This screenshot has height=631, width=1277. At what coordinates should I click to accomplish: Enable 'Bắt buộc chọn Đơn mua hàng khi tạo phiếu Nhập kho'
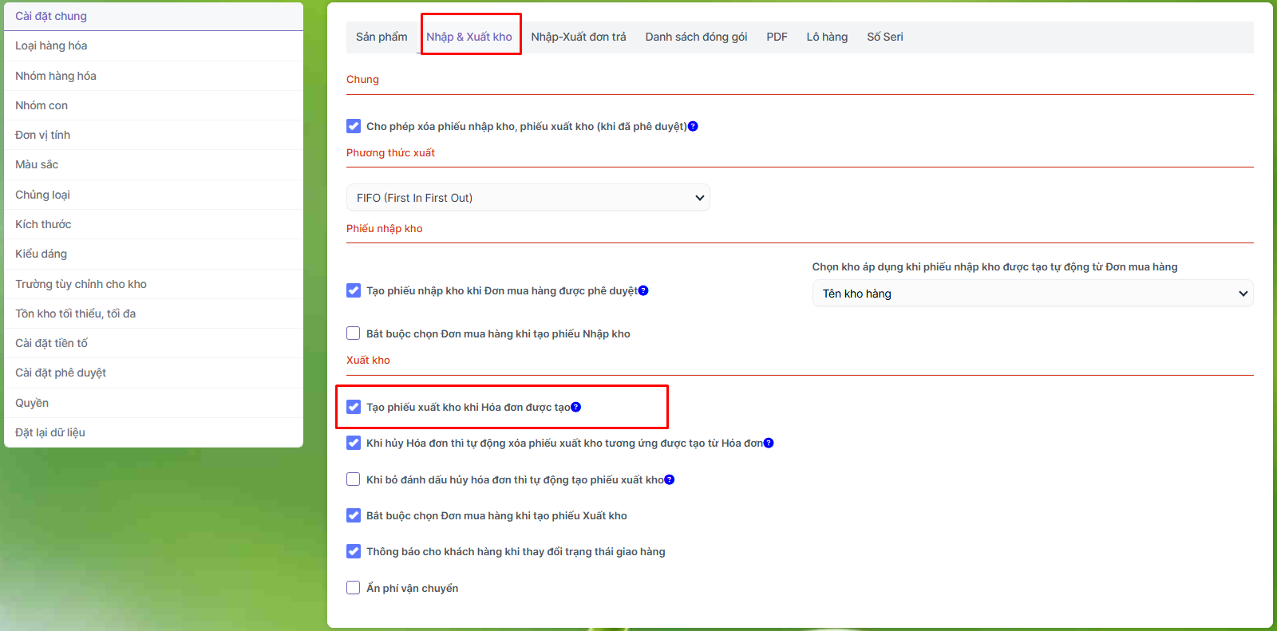click(x=354, y=333)
